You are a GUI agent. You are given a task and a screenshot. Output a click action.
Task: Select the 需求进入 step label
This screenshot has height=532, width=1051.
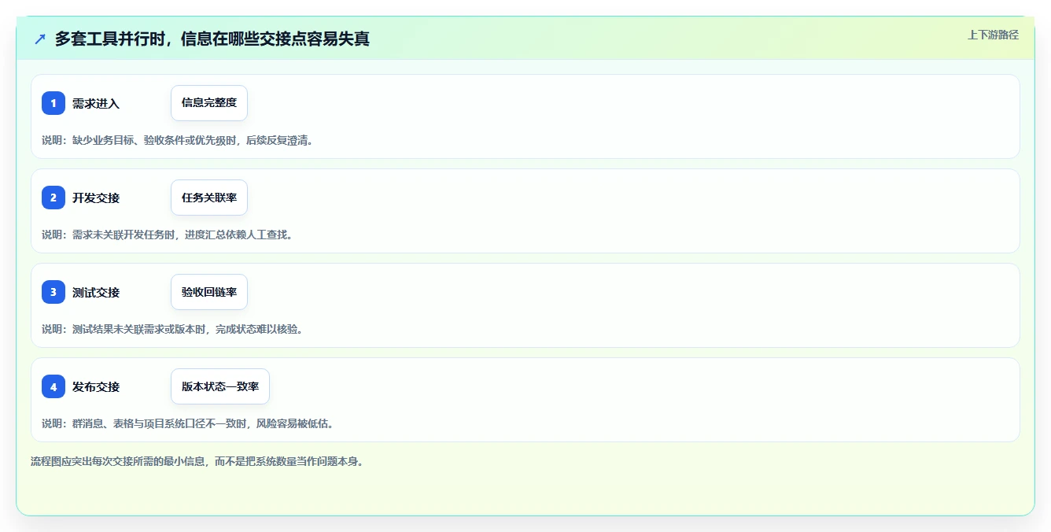coord(96,103)
